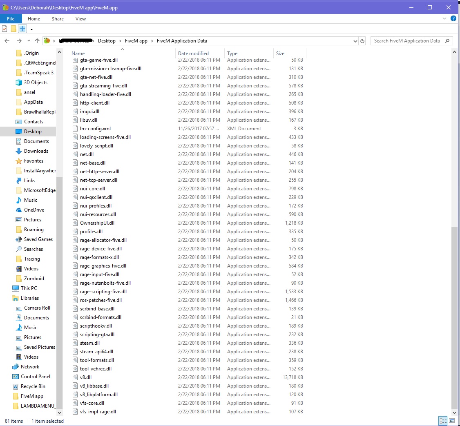Select the lm-config.xml file icon
460x426 pixels.
[x=76, y=129]
